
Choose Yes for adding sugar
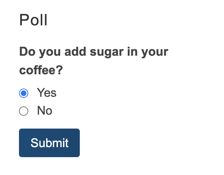click(x=24, y=93)
